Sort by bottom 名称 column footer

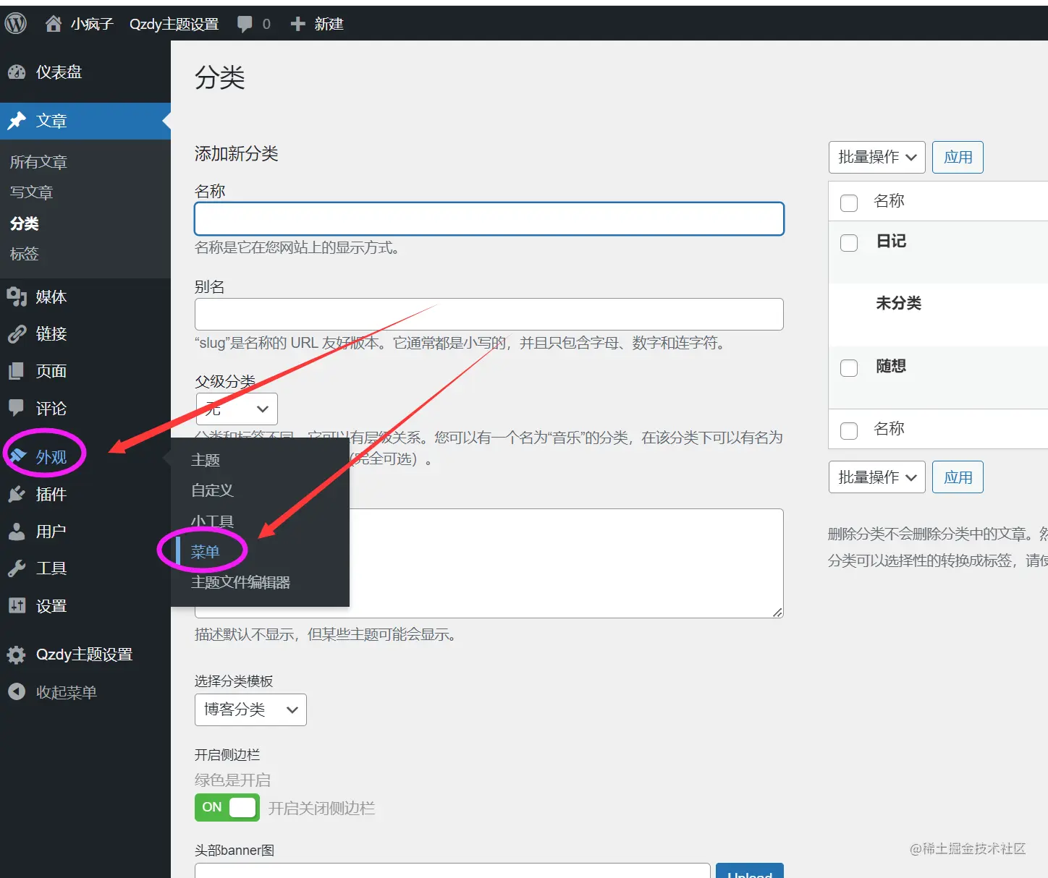(889, 429)
